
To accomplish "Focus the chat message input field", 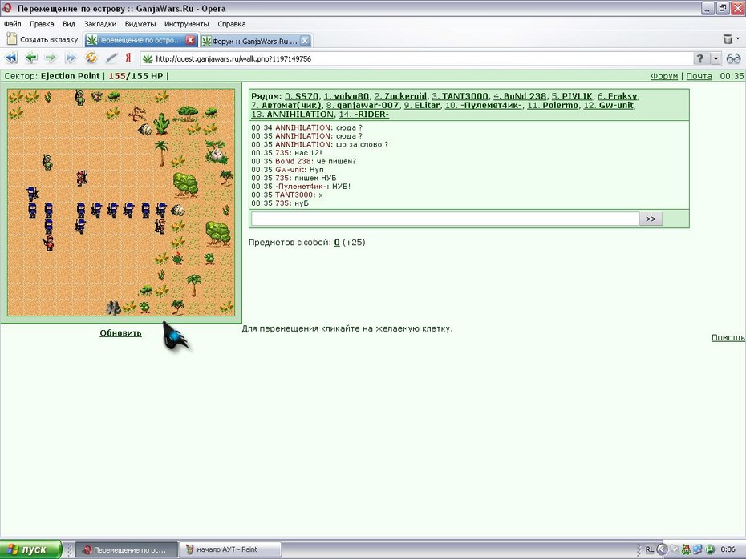I will point(445,219).
